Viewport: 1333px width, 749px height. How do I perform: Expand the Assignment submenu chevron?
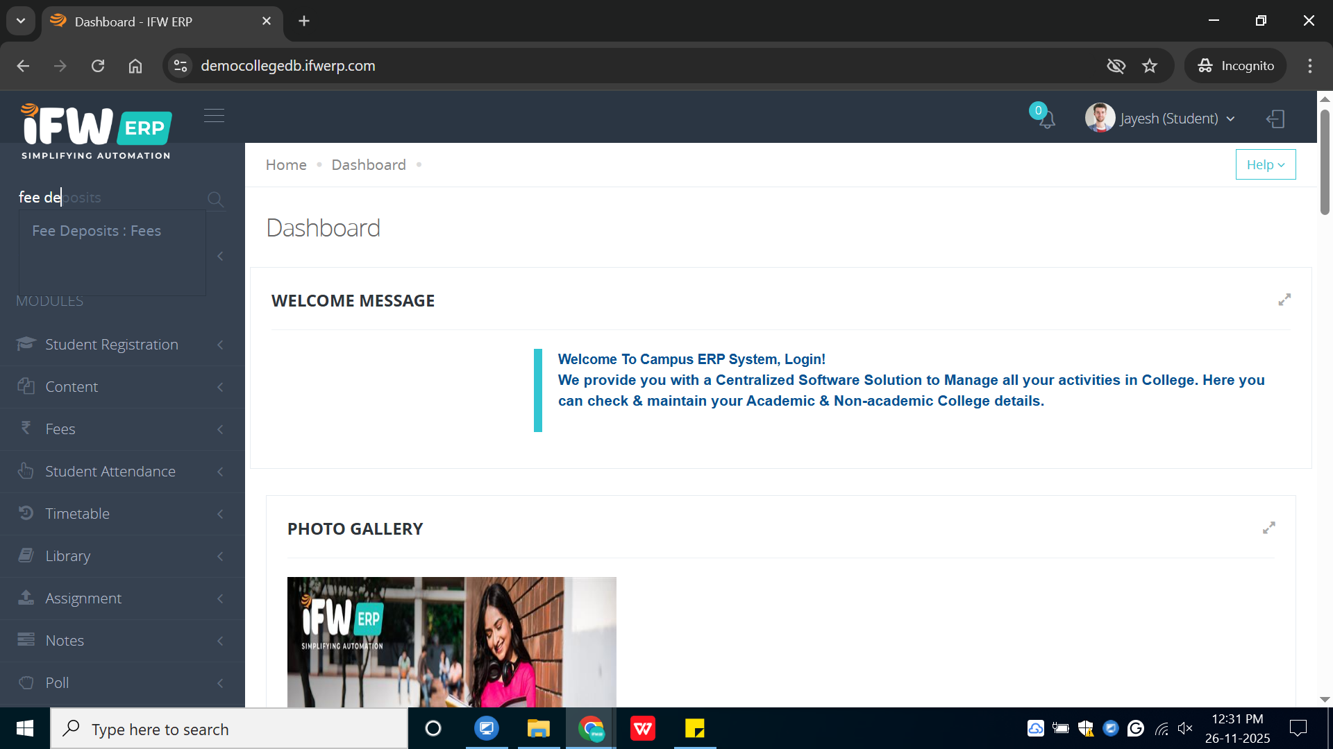(221, 599)
